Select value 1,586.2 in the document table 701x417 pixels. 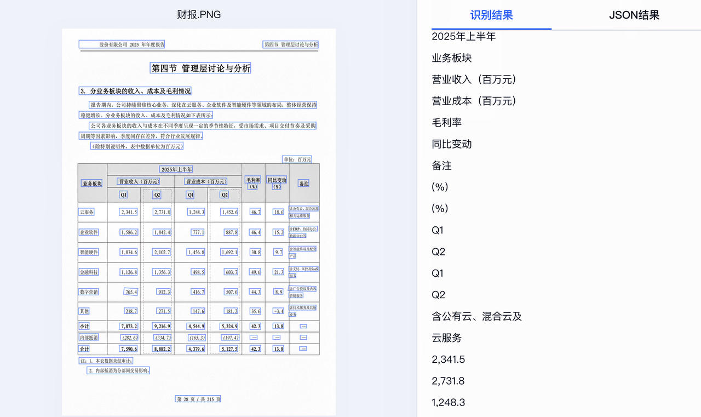(129, 232)
